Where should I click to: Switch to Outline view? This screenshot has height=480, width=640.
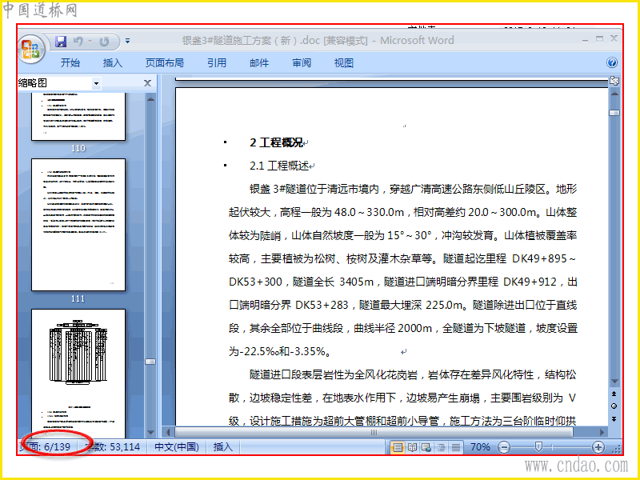coord(442,448)
